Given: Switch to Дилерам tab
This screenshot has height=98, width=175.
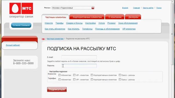Looking at the screenshot, I should (133, 17).
